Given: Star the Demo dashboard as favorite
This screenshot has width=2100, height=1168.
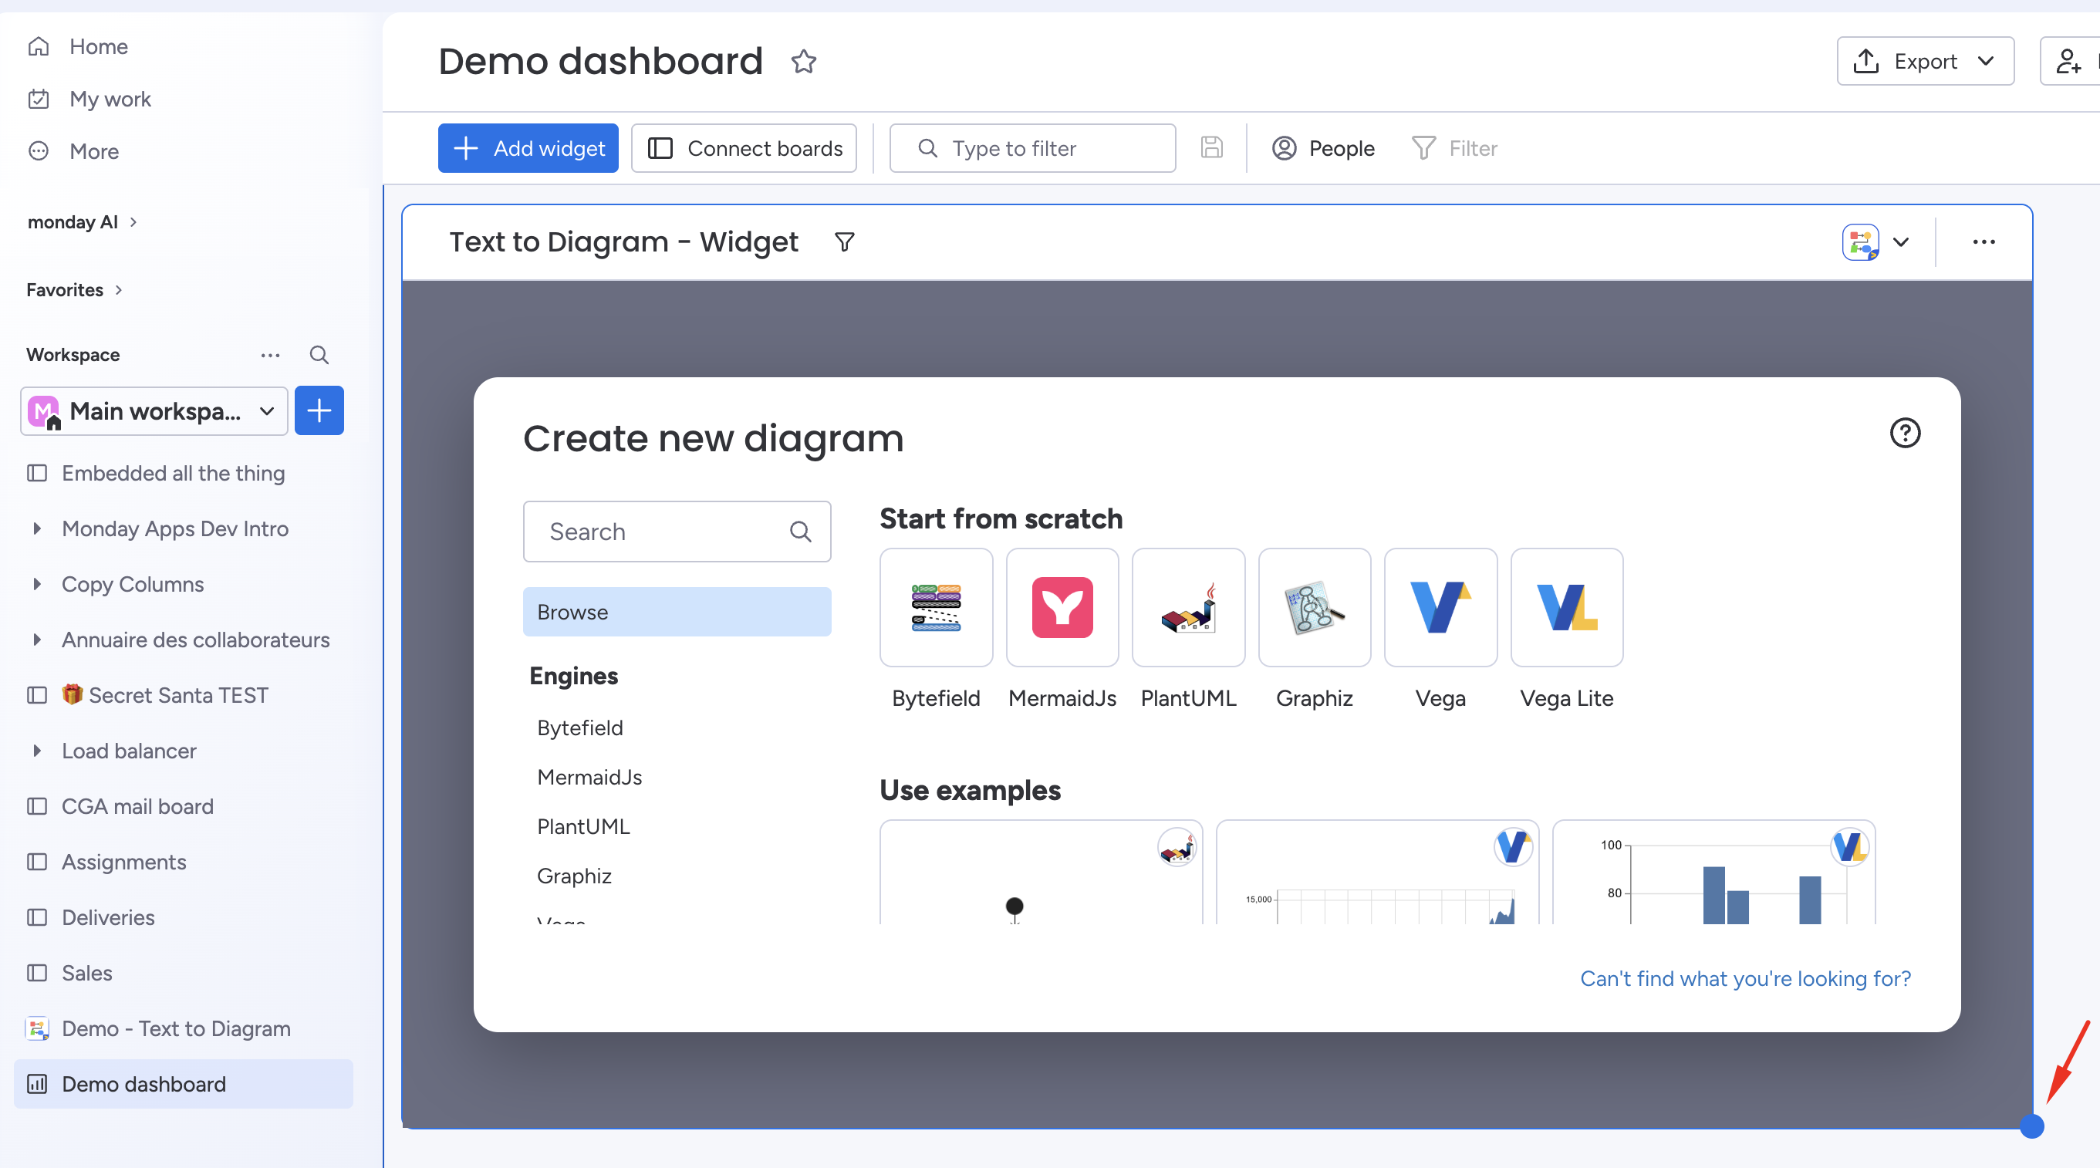Looking at the screenshot, I should click(x=803, y=62).
